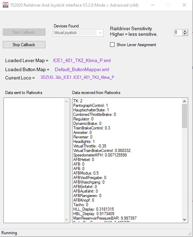
Task: Select the 'HauptschalterState: 1' line
Action: (x=91, y=110)
